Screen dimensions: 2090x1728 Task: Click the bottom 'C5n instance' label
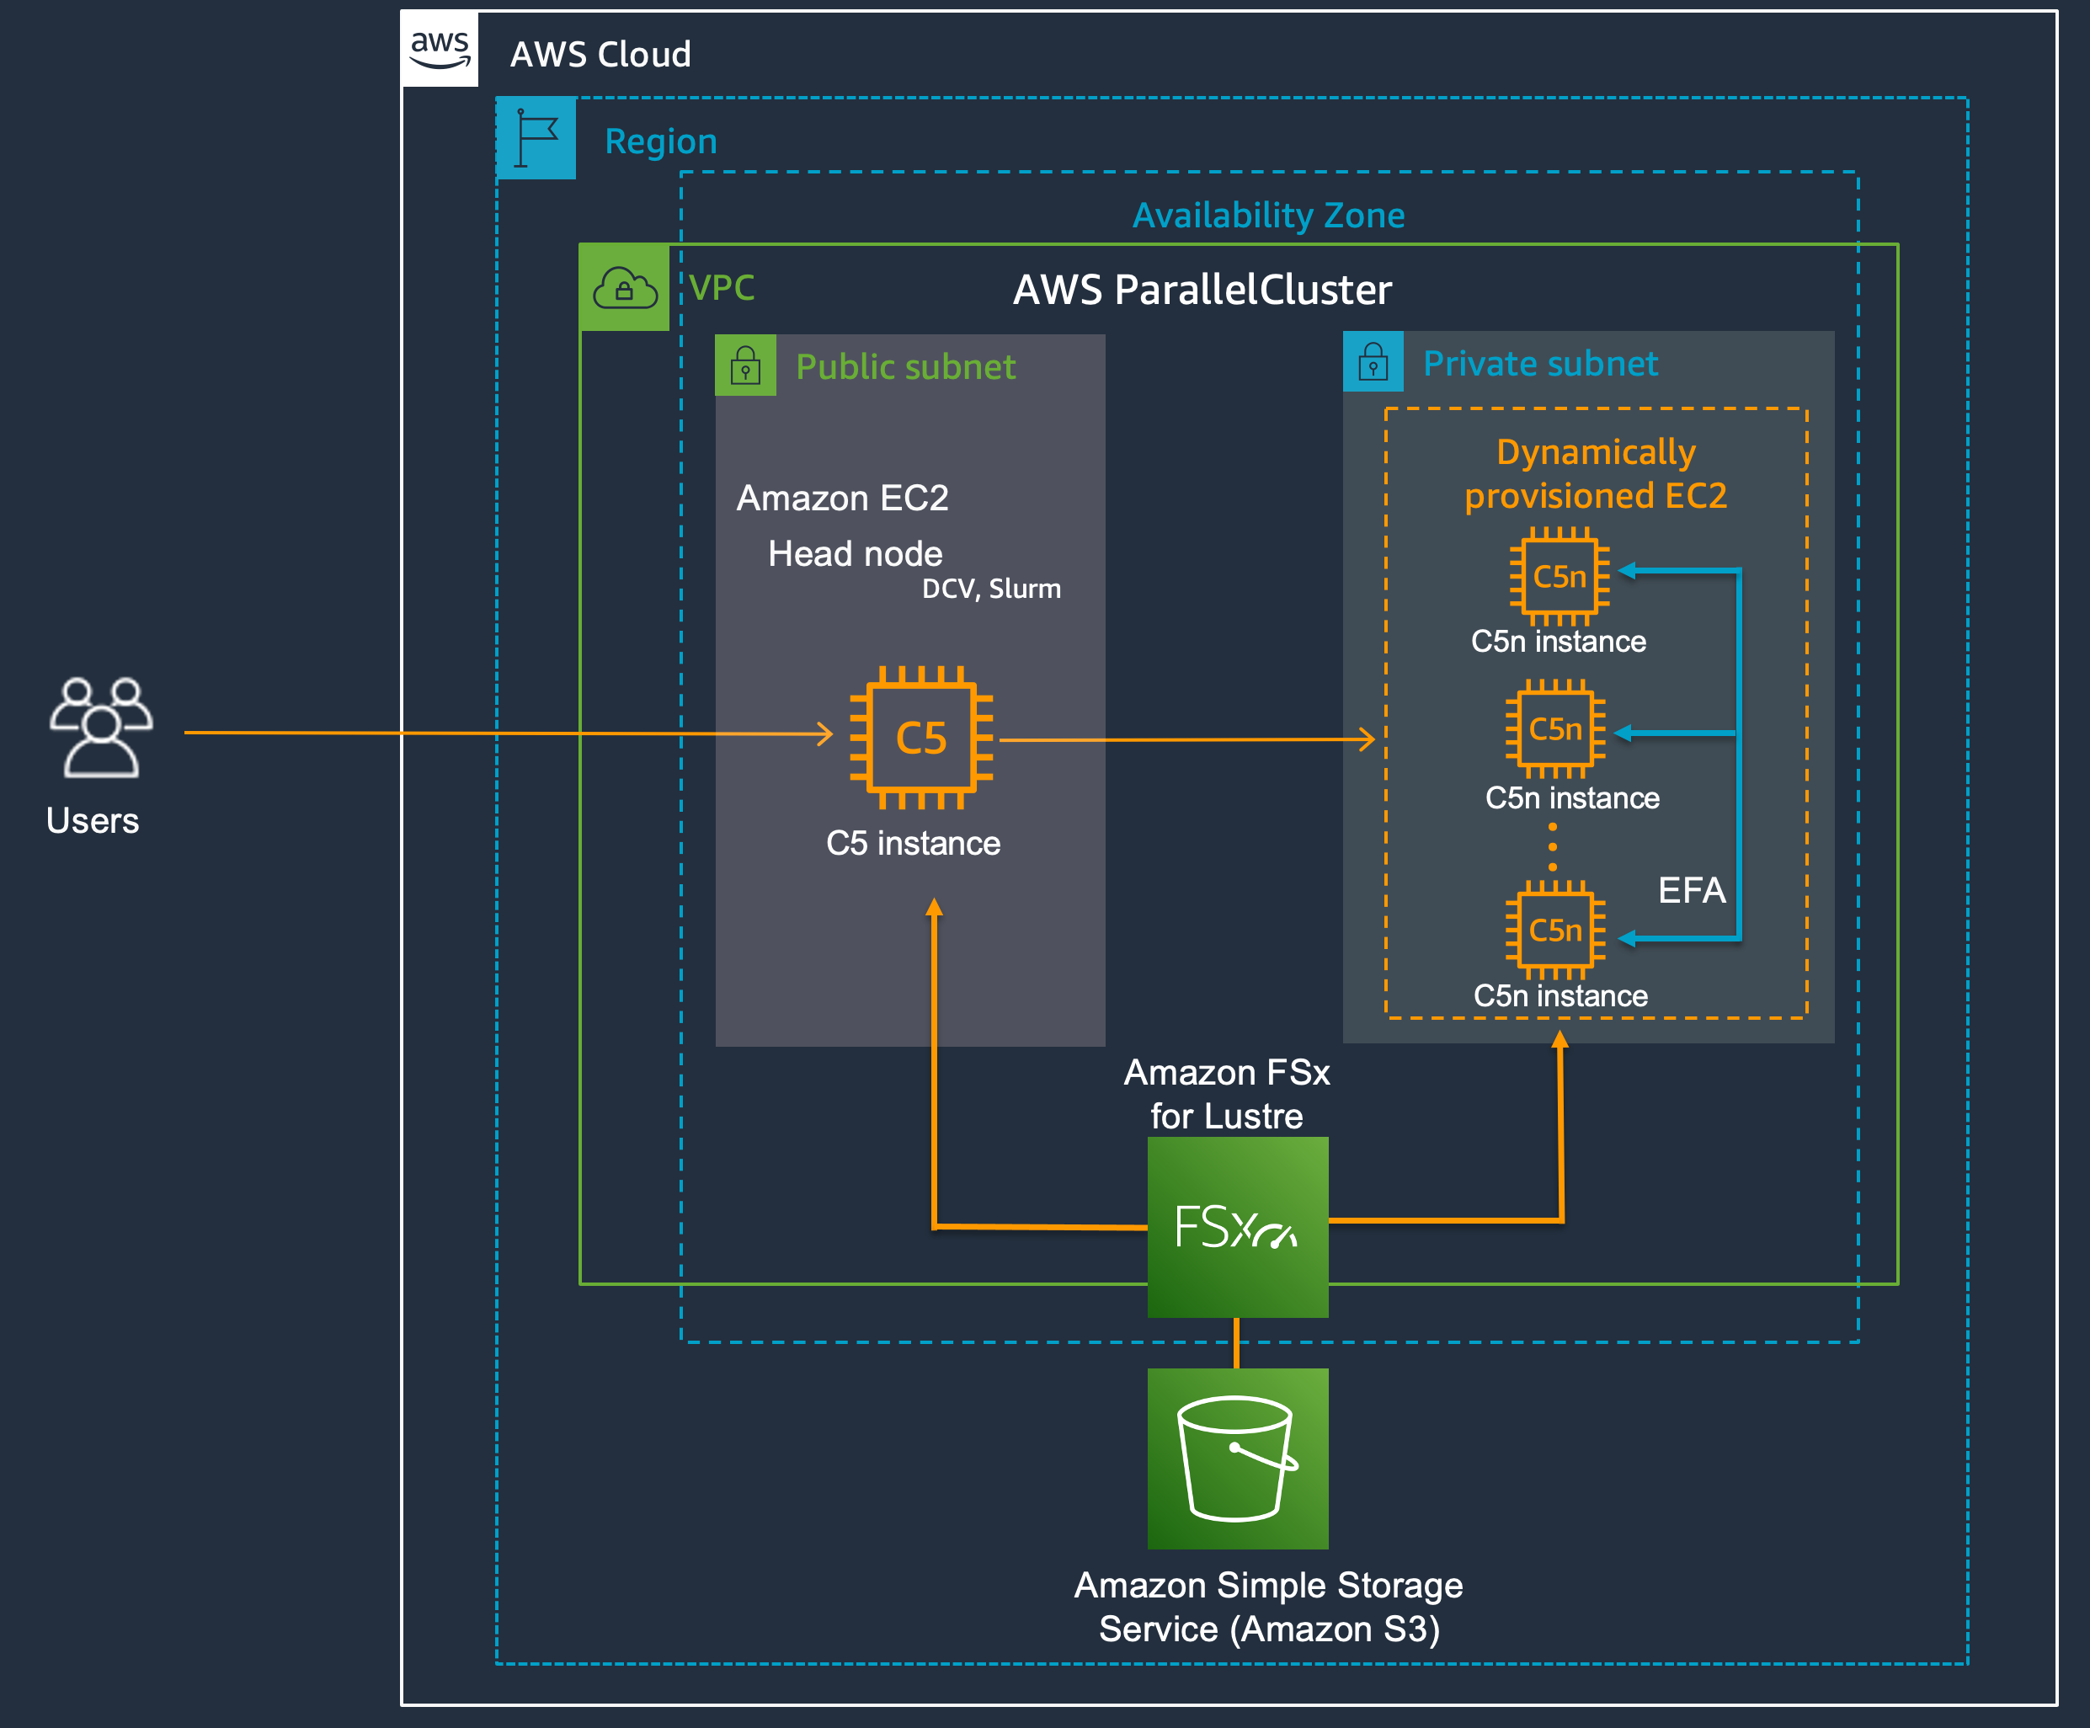1560,995
